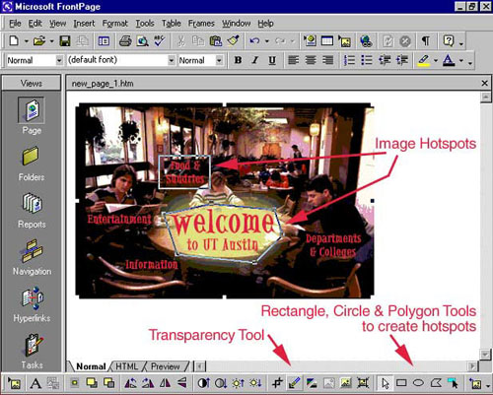The width and height of the screenshot is (493, 395).
Task: Select the Crop tool
Action: tap(277, 383)
